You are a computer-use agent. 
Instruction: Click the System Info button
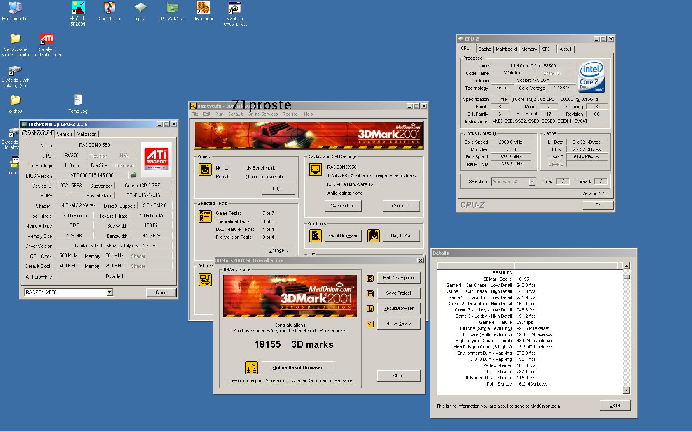pos(343,206)
